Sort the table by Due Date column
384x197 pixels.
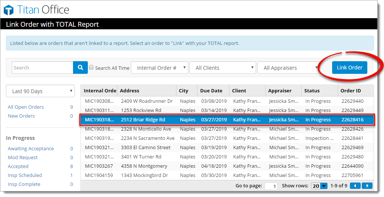point(211,91)
